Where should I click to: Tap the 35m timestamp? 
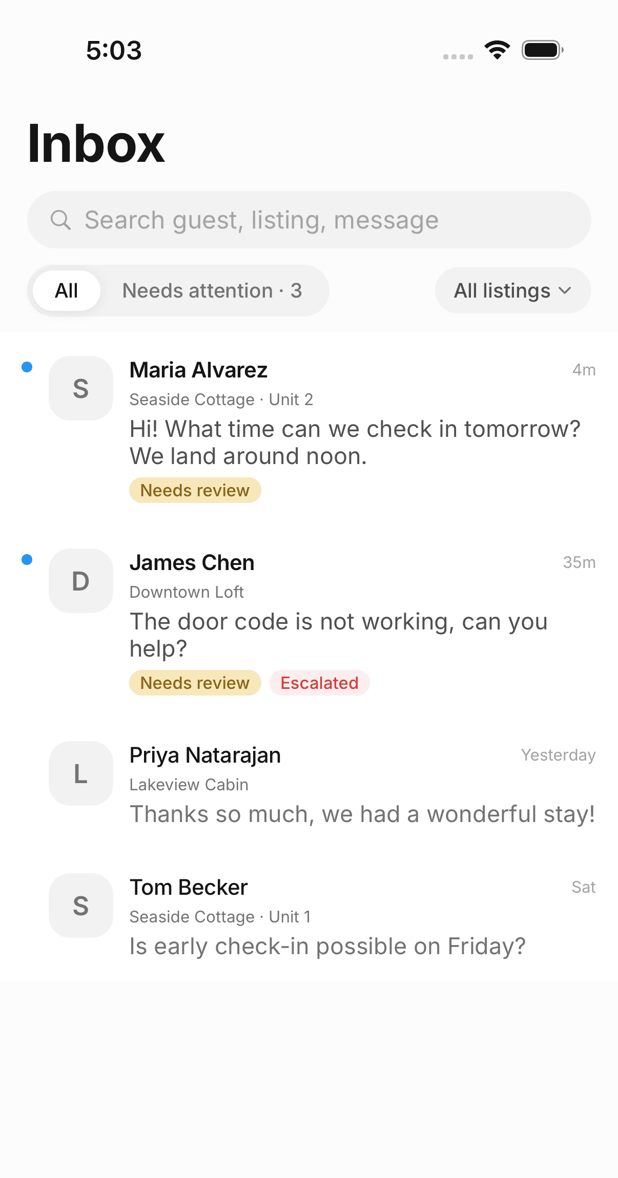[579, 562]
